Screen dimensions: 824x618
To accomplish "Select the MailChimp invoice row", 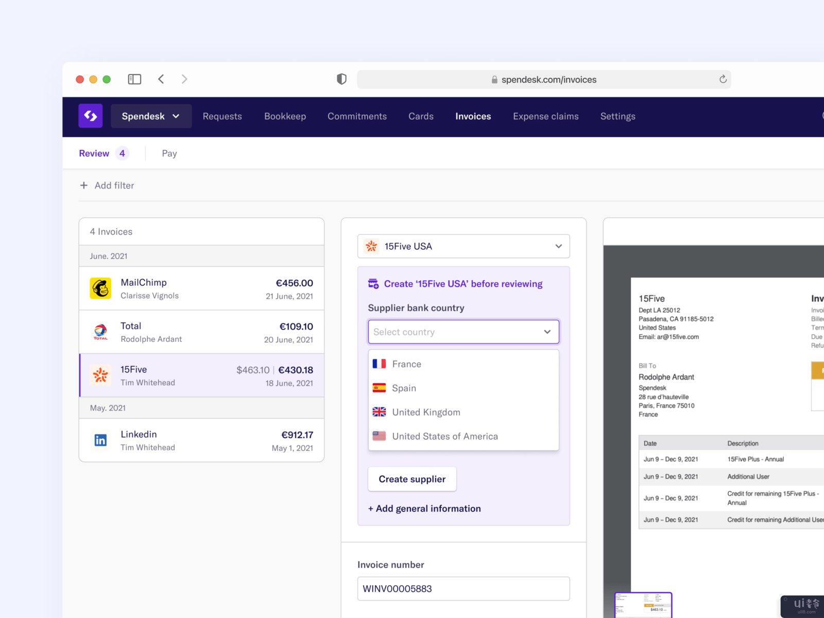I will 201,288.
